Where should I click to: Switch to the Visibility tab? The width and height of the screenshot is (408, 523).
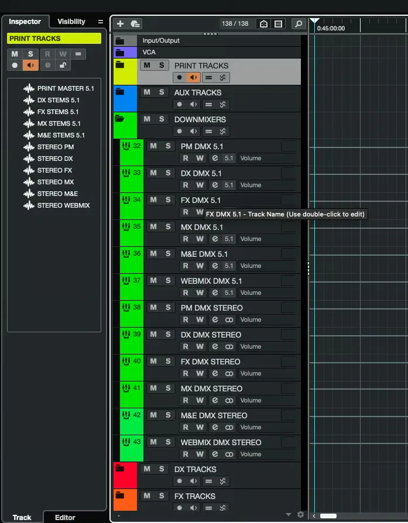[71, 22]
